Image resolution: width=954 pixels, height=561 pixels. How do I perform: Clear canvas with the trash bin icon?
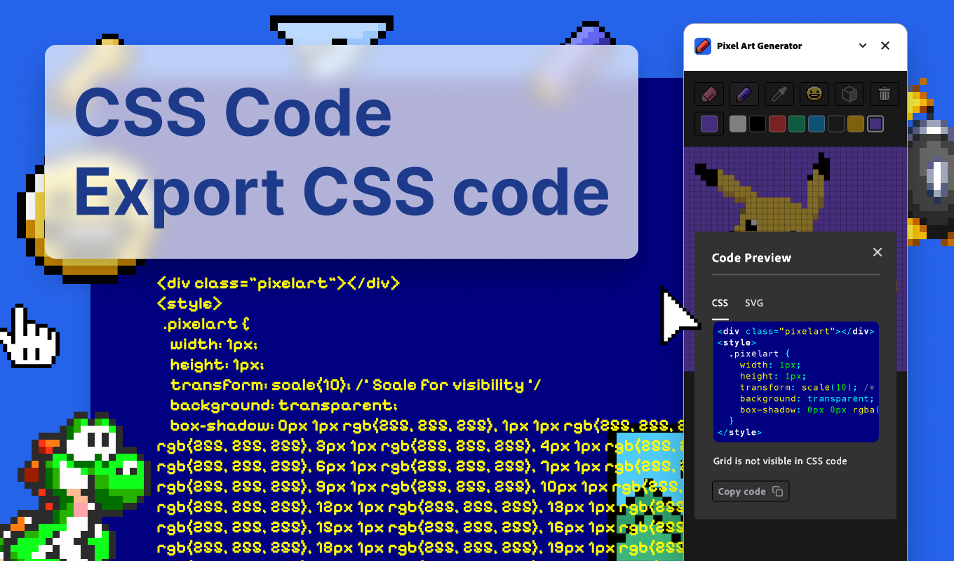point(885,93)
